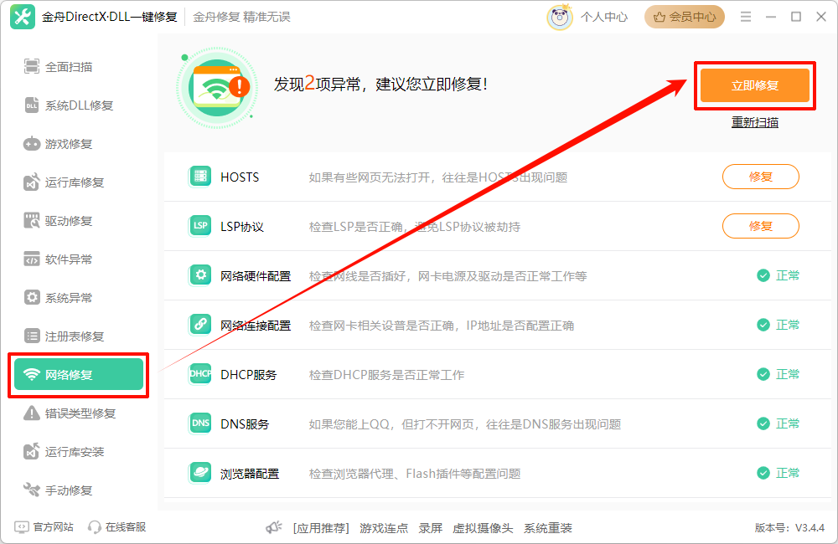
Task: Open the 会员中心 membership page
Action: coord(684,16)
